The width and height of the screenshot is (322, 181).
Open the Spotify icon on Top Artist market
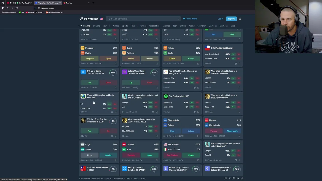click(166, 96)
